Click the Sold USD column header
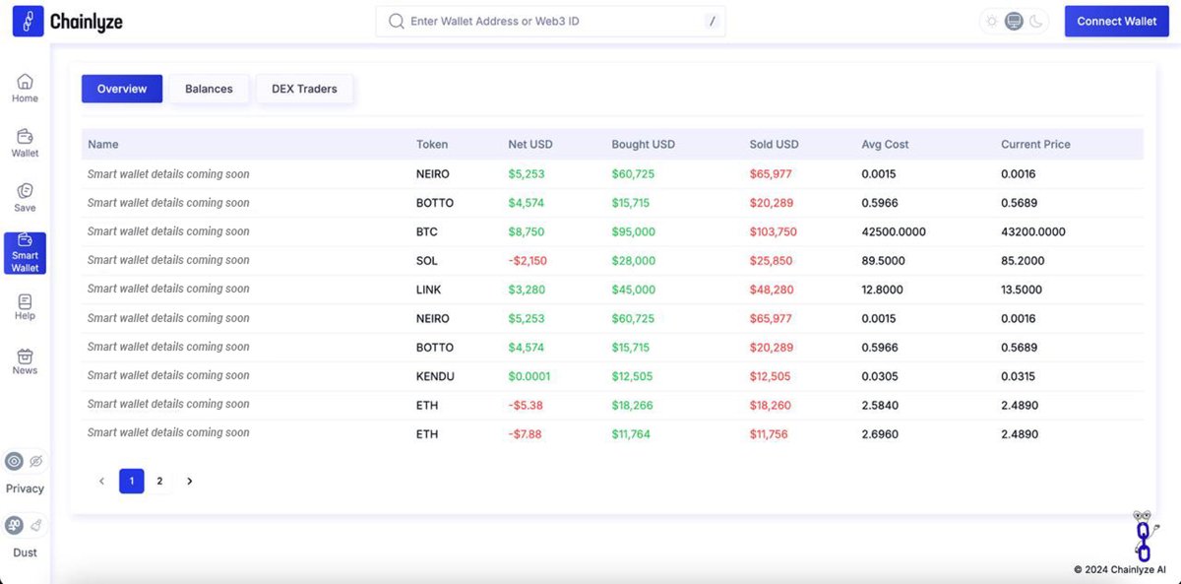The width and height of the screenshot is (1181, 584). coord(775,144)
